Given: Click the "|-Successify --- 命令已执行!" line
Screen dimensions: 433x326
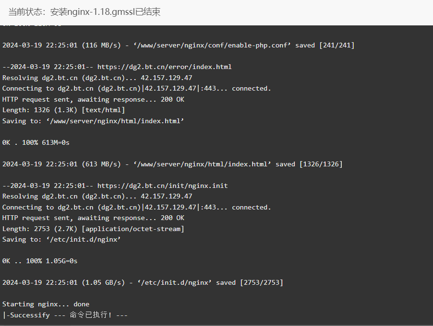Looking at the screenshot, I should [x=65, y=315].
